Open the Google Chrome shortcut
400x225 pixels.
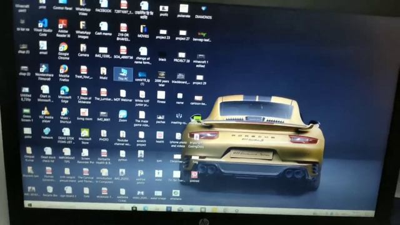pos(63,51)
